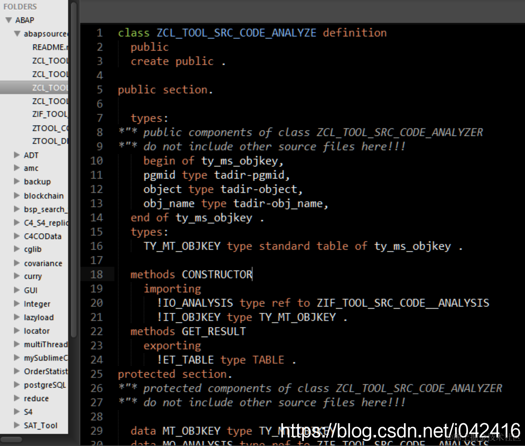This screenshot has width=525, height=446.
Task: Click 'public section.' on line 5
Action: (x=165, y=90)
